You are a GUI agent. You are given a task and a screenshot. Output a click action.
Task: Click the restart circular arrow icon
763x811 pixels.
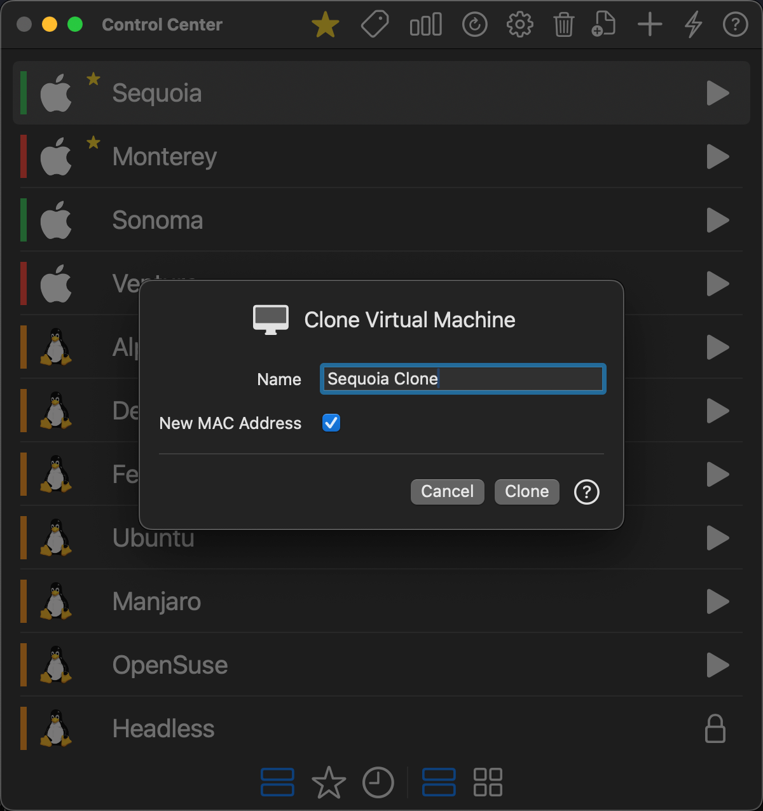(474, 24)
